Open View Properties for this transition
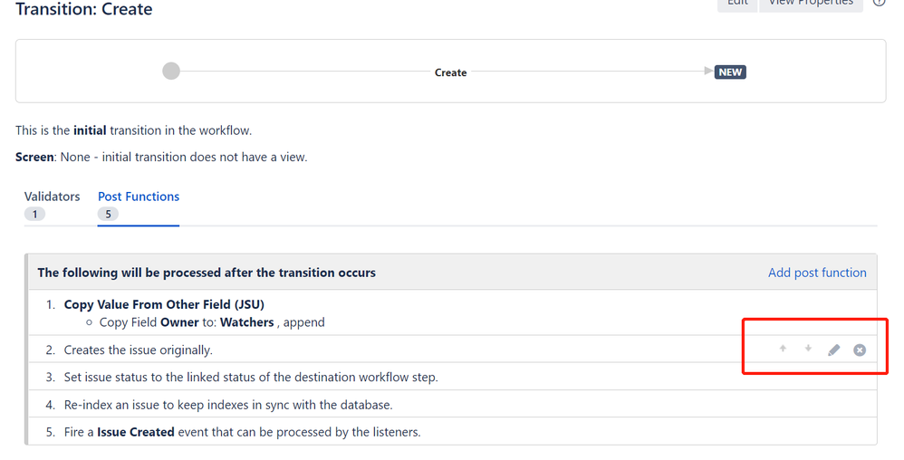The image size is (904, 460). point(812,3)
